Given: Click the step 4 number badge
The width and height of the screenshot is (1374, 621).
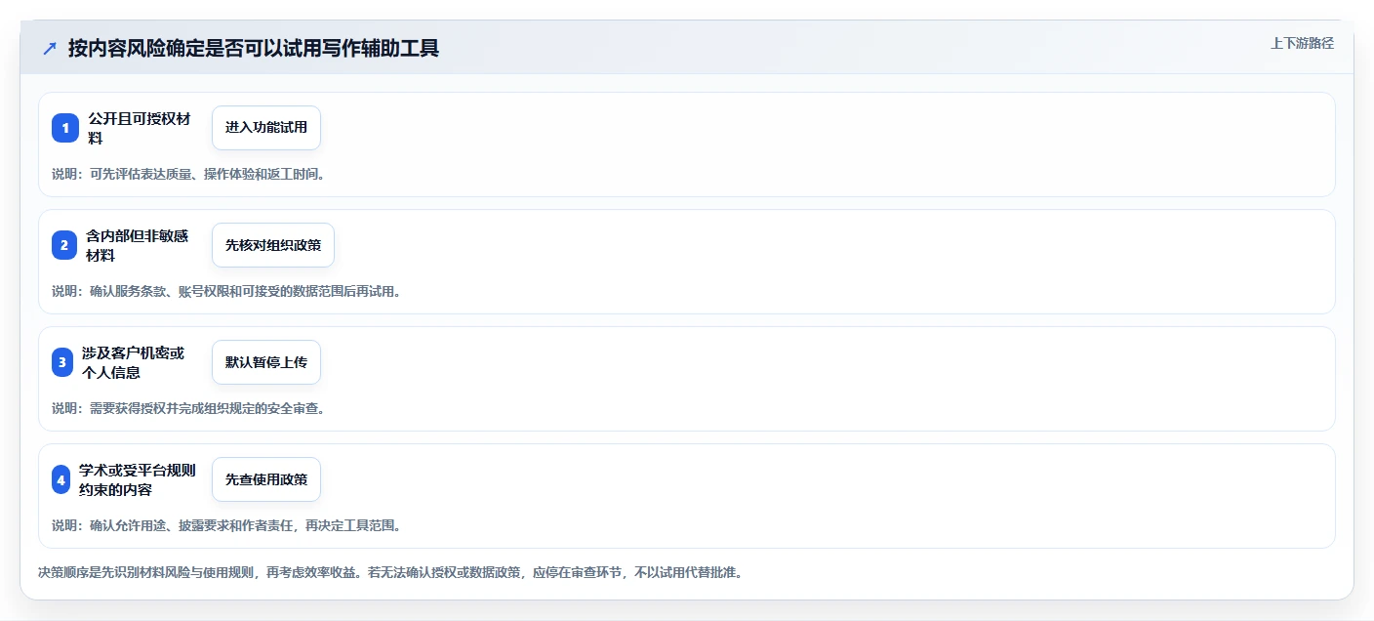Looking at the screenshot, I should tap(61, 479).
